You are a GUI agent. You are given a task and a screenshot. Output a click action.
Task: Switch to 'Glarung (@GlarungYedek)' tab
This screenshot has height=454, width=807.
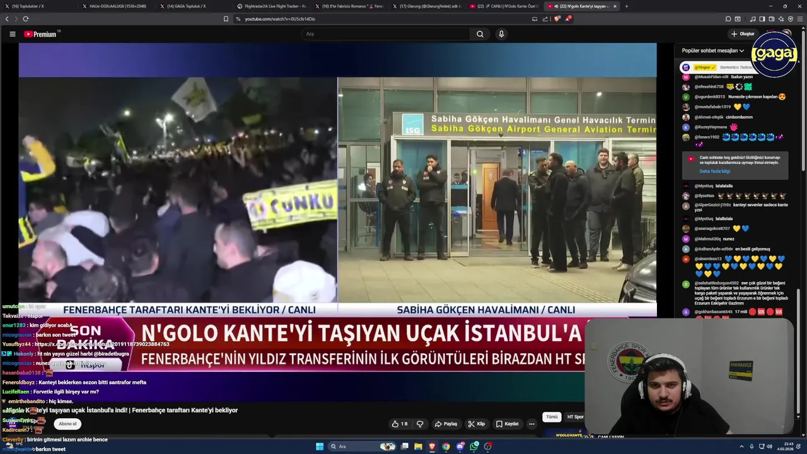426,6
